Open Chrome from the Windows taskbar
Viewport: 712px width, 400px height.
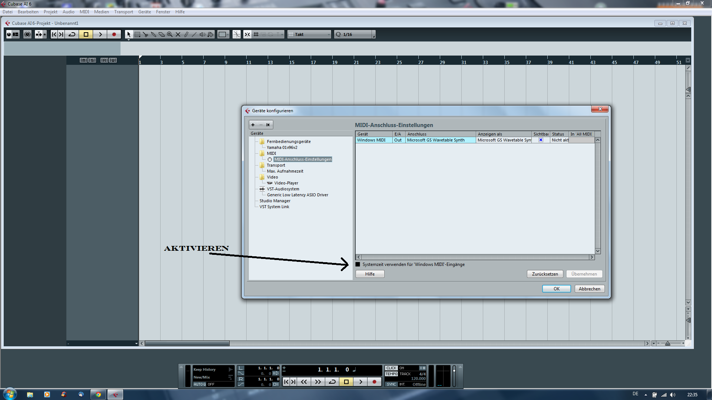pos(98,394)
